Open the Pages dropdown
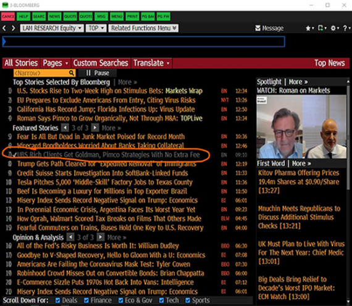The height and width of the screenshot is (306, 352). click(x=56, y=63)
